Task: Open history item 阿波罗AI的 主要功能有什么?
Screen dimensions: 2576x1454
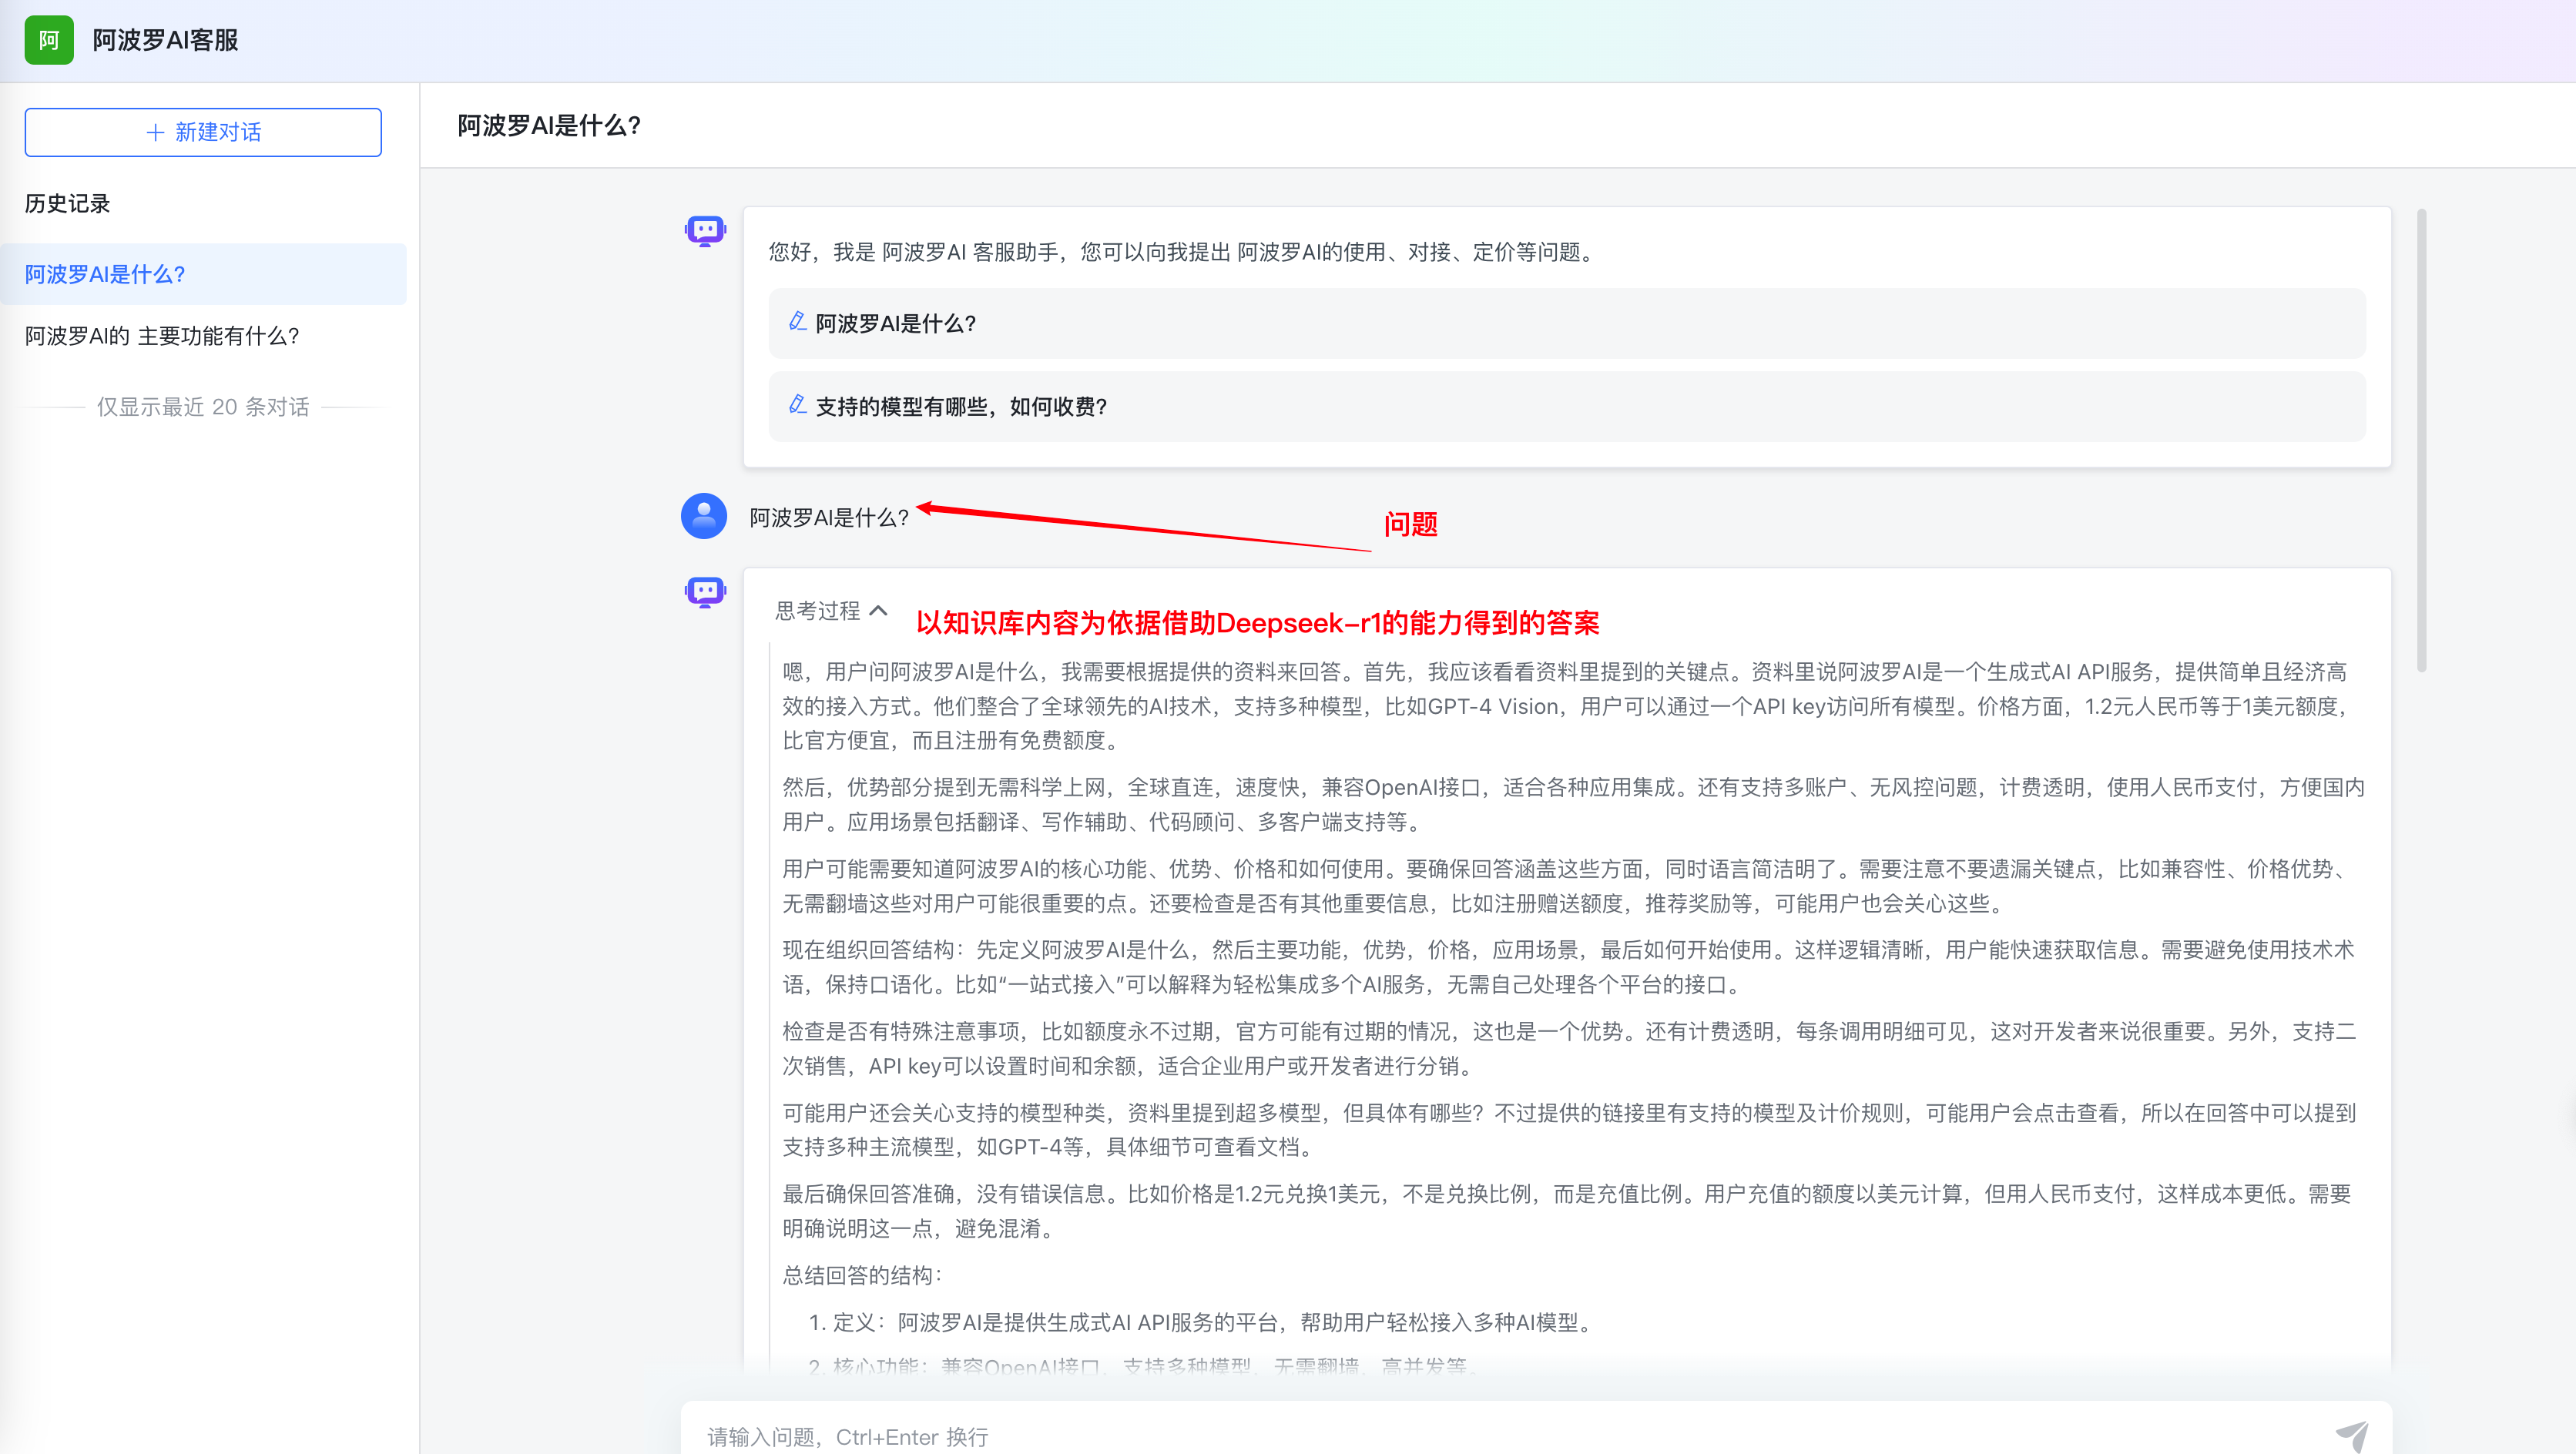Action: click(x=162, y=336)
